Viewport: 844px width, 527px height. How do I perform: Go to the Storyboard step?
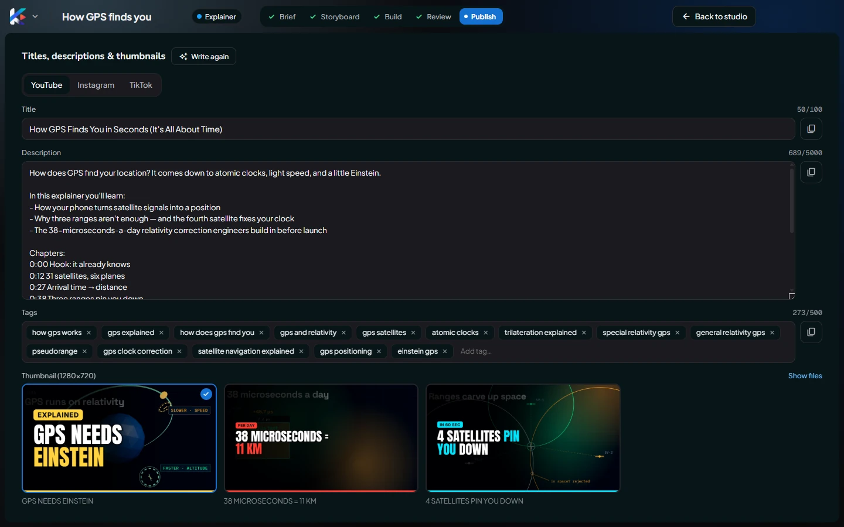coord(335,16)
